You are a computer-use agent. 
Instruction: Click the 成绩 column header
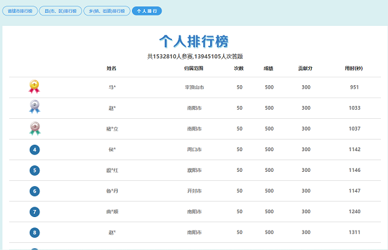268,68
